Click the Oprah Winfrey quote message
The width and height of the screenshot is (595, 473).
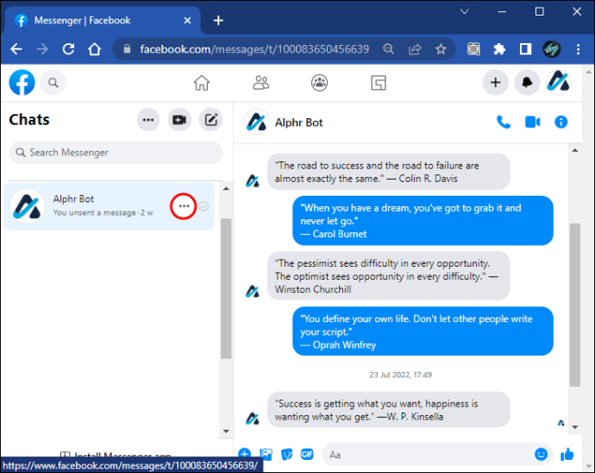(x=423, y=331)
